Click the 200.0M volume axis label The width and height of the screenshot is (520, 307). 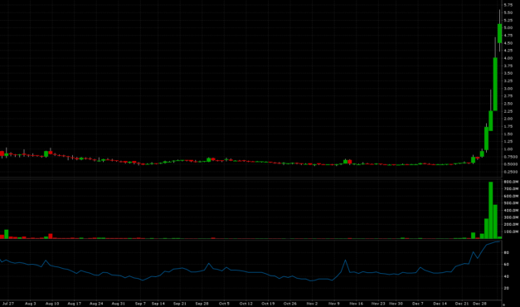click(511, 224)
